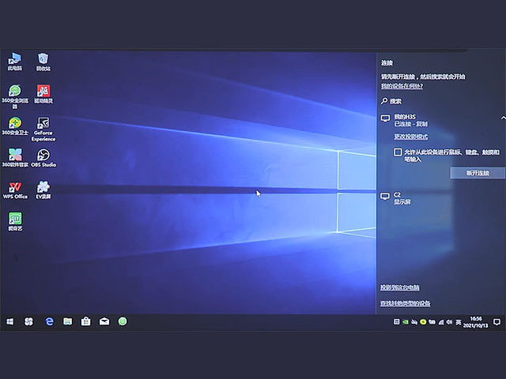Collapse the 我的H3S device chevron

(503, 118)
